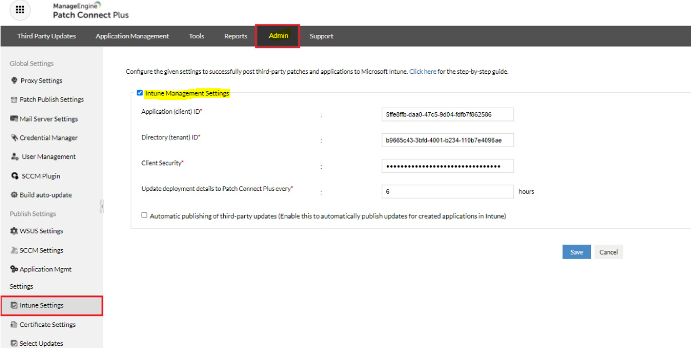This screenshot has width=691, height=348.
Task: Open Mail Server Settings page
Action: click(48, 119)
